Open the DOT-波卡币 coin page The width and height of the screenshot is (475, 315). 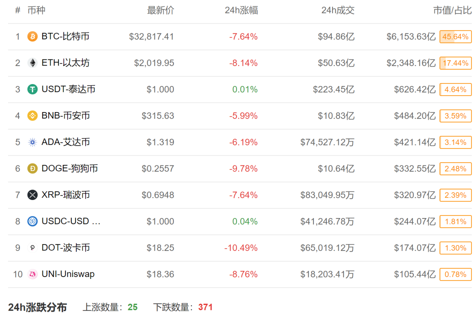point(66,248)
